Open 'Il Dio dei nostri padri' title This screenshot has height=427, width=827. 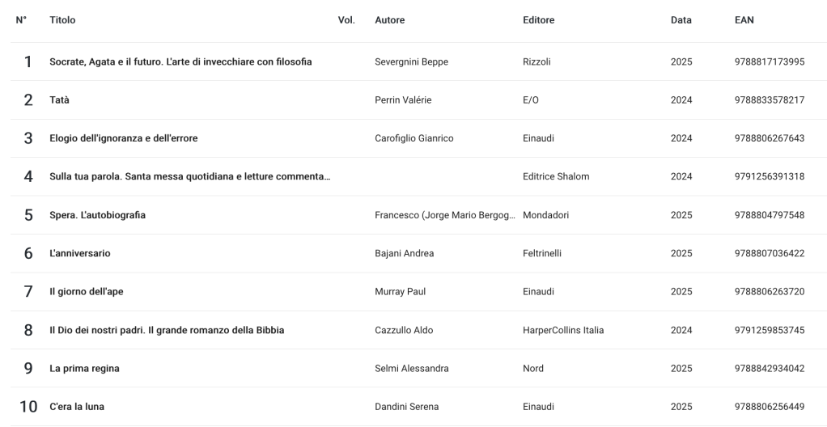(167, 330)
